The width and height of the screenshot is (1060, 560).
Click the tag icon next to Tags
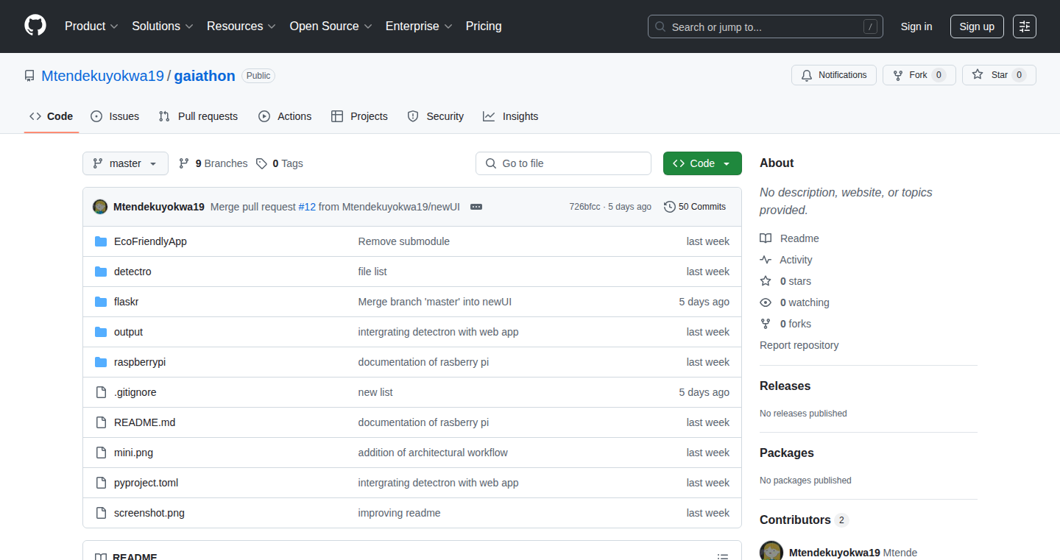pos(261,163)
